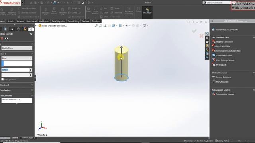Open Blind end condition dropdown
The height and width of the screenshot is (143, 255).
(17, 58)
